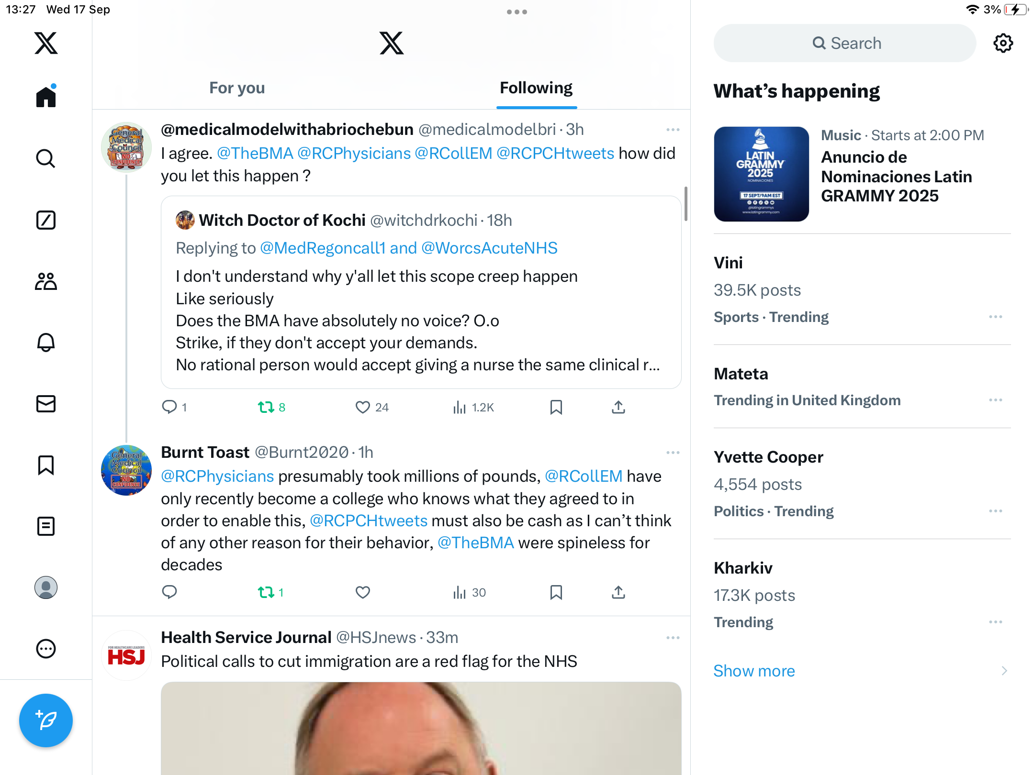Open Messages envelope icon
1034x775 pixels.
point(46,404)
